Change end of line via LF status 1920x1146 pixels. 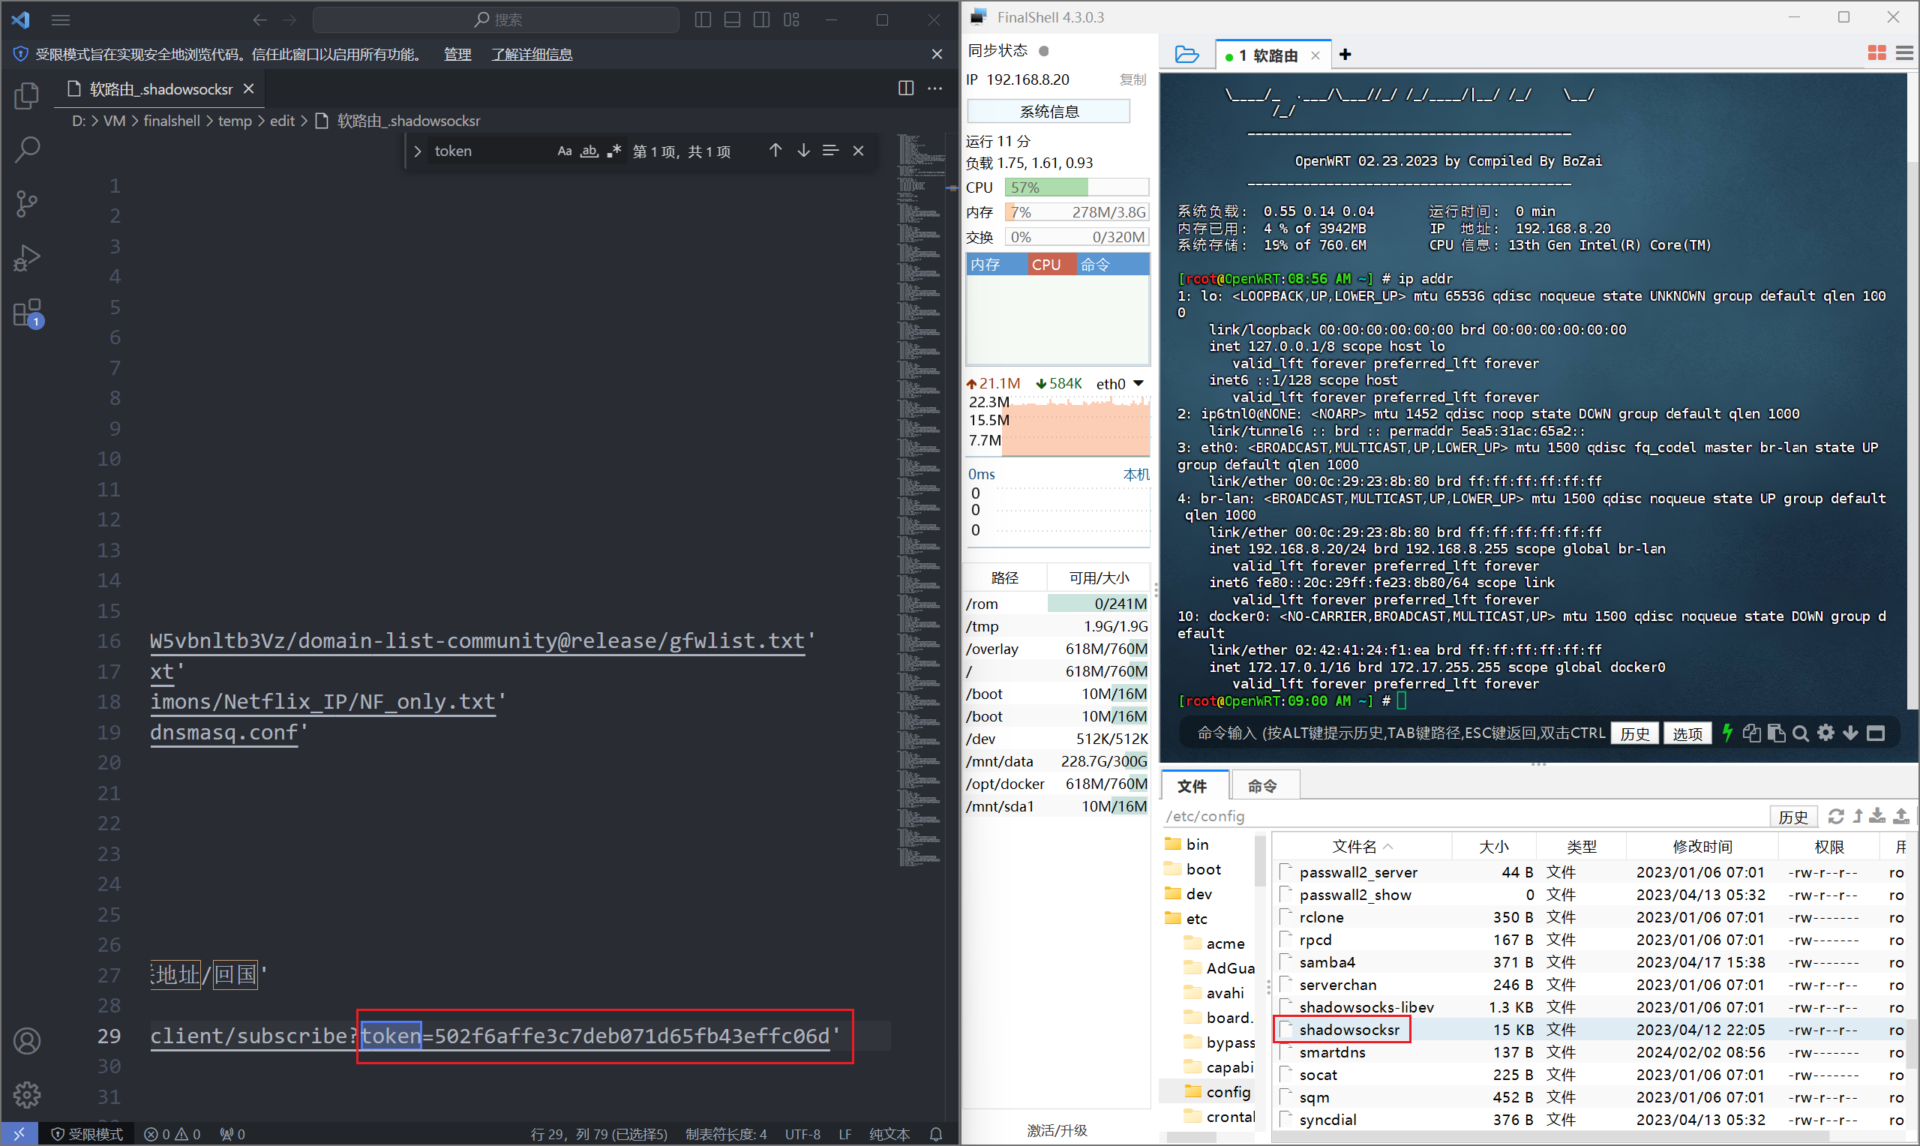tap(844, 1134)
